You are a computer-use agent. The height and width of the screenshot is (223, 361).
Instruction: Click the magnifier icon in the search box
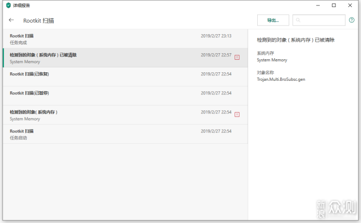pos(298,21)
